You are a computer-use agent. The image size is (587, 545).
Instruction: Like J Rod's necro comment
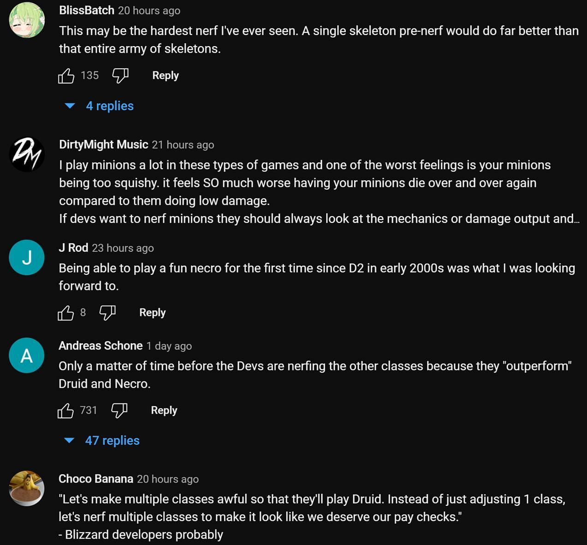tap(65, 313)
